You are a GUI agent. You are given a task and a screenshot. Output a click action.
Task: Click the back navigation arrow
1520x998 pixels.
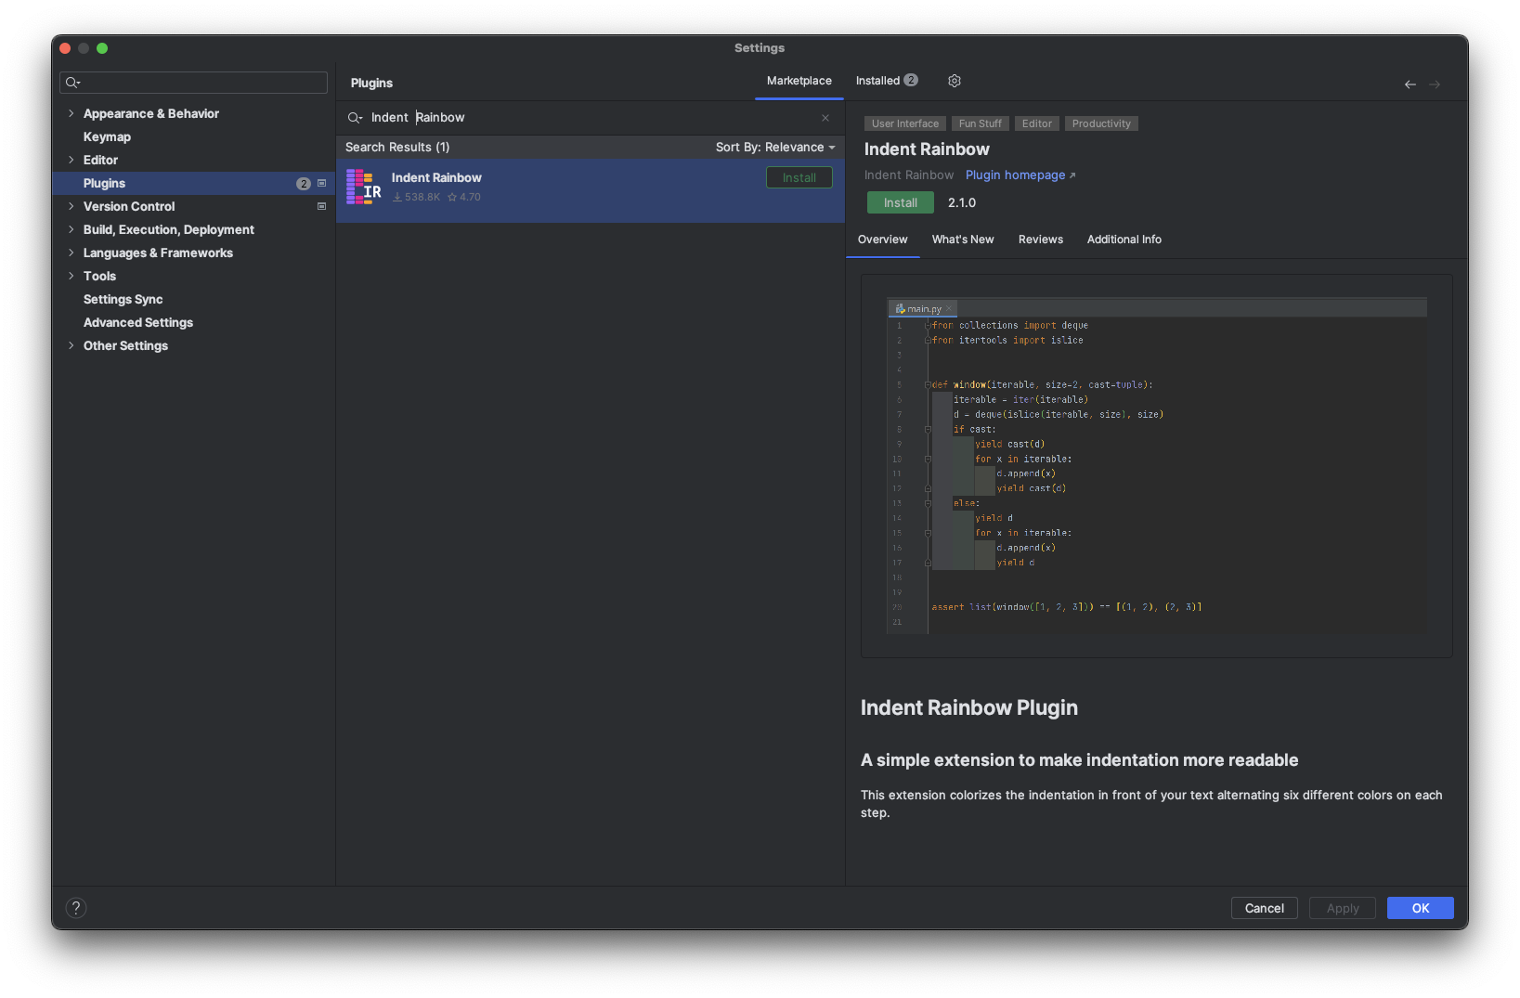point(1410,84)
